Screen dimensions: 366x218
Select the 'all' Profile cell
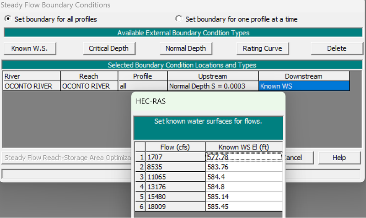click(x=142, y=86)
